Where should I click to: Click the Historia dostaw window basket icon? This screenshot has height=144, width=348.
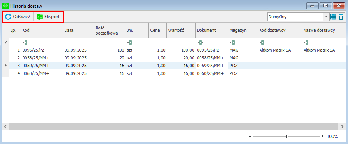(x=5, y=6)
